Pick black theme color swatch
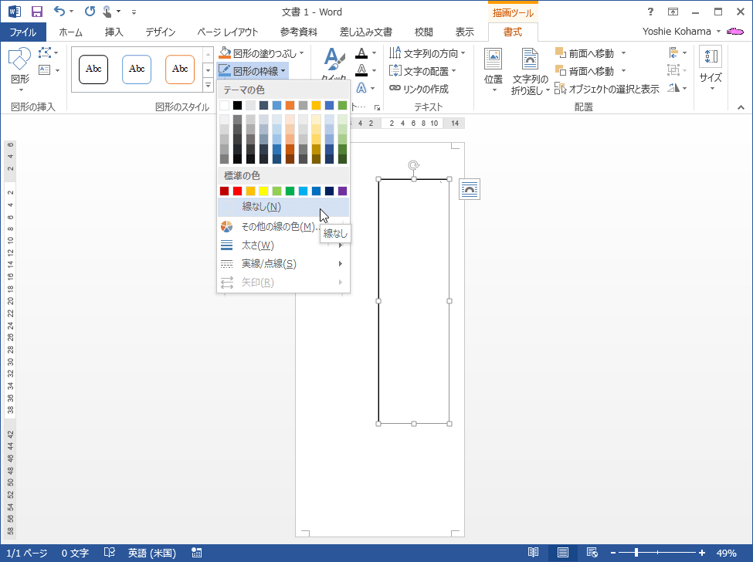753x562 pixels. click(237, 105)
